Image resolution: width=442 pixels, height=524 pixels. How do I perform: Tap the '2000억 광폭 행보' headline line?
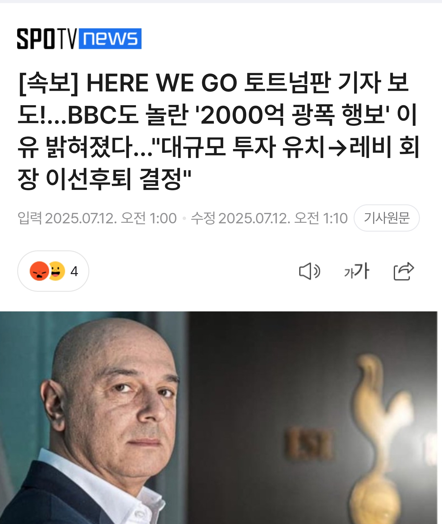[x=218, y=115]
